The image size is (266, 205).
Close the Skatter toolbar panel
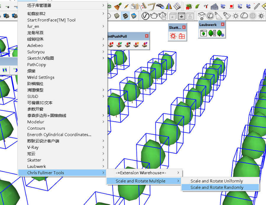point(184,27)
